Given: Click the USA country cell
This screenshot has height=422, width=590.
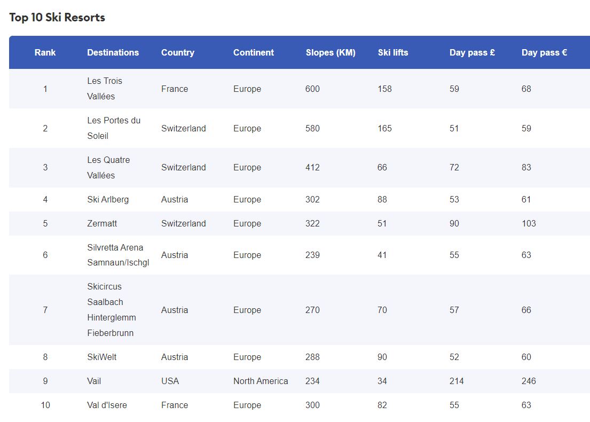Looking at the screenshot, I should click(x=170, y=381).
